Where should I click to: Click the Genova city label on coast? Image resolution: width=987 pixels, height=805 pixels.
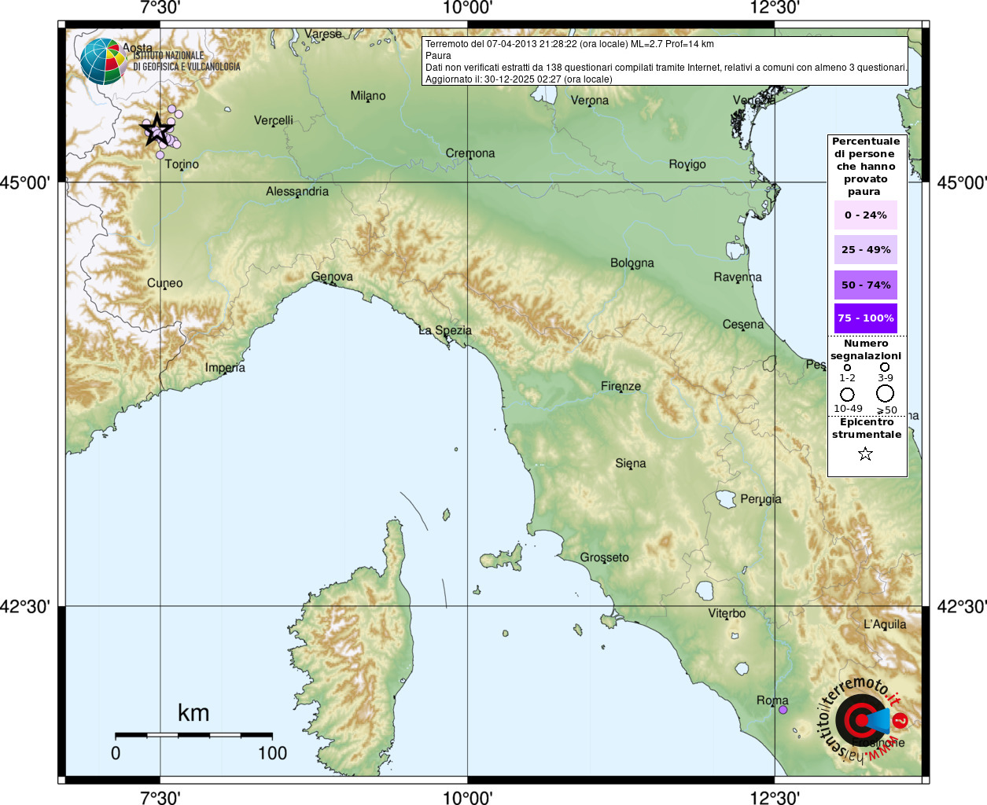click(332, 277)
